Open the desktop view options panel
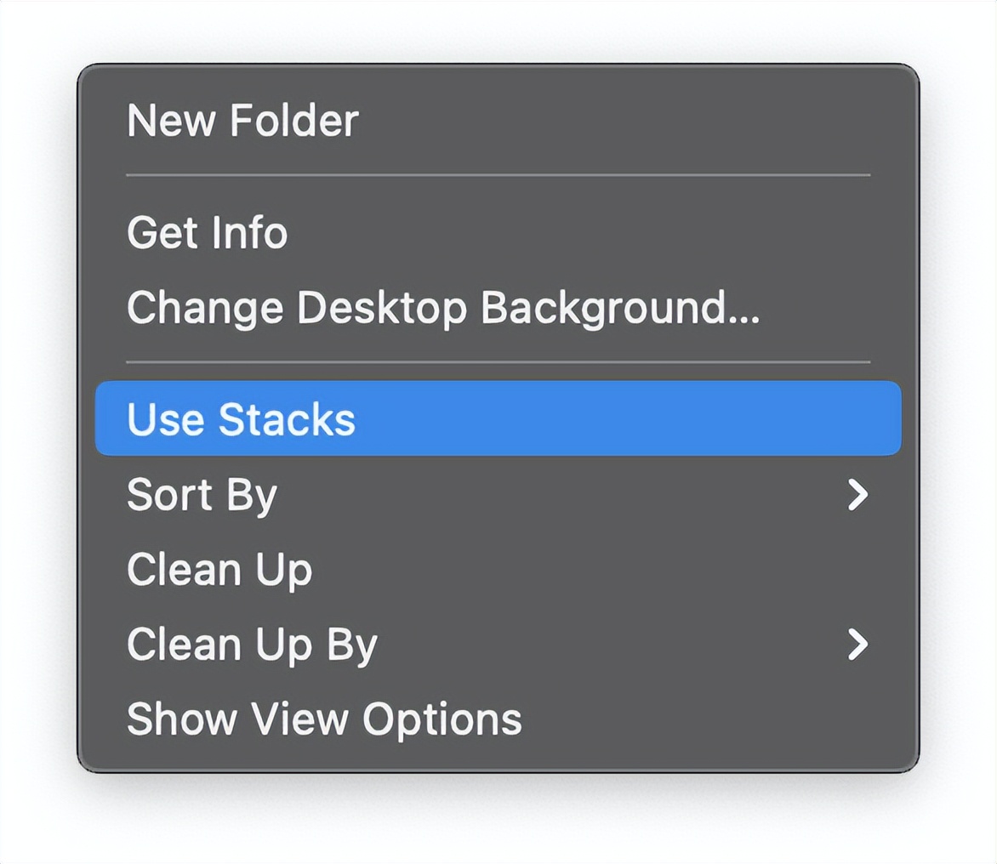 click(x=324, y=719)
